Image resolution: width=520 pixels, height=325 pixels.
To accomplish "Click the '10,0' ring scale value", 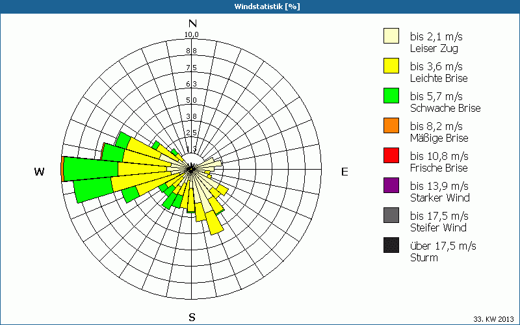I will (192, 35).
